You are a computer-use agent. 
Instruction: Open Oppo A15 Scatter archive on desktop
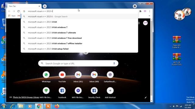click(177, 42)
